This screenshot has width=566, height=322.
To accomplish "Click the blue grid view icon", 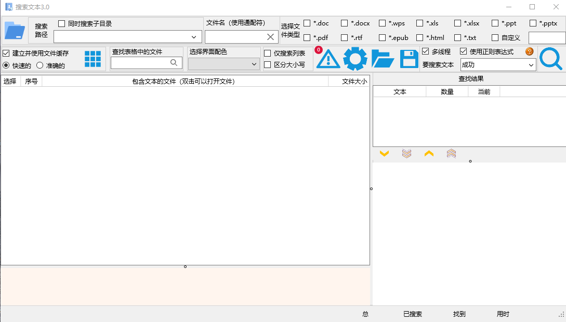I will 93,59.
